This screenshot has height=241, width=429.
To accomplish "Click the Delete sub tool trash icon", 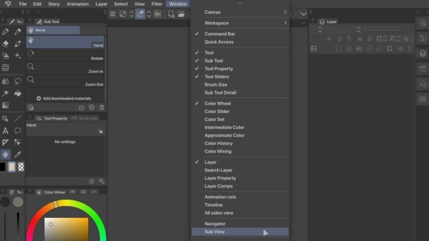I will pyautogui.click(x=102, y=108).
